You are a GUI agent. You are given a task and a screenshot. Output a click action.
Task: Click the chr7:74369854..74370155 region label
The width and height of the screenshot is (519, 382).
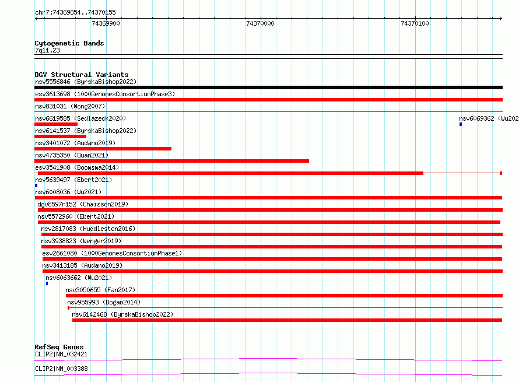point(75,12)
